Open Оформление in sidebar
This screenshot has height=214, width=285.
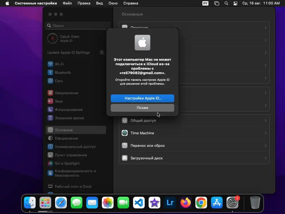click(x=76, y=138)
